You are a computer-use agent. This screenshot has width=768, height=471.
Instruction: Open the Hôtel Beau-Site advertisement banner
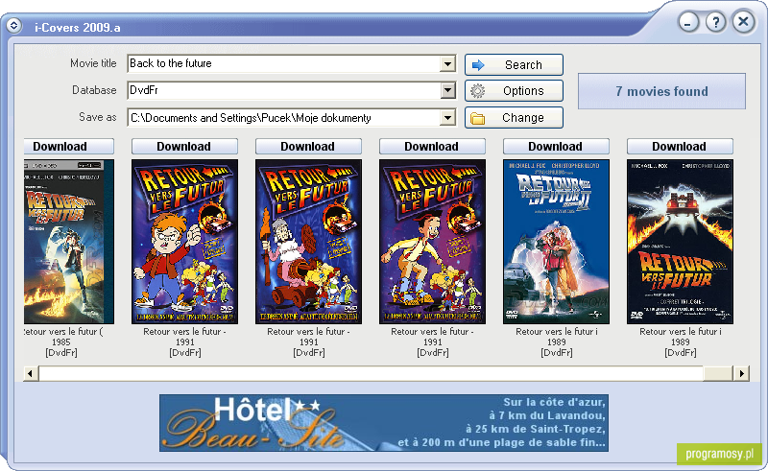[384, 423]
